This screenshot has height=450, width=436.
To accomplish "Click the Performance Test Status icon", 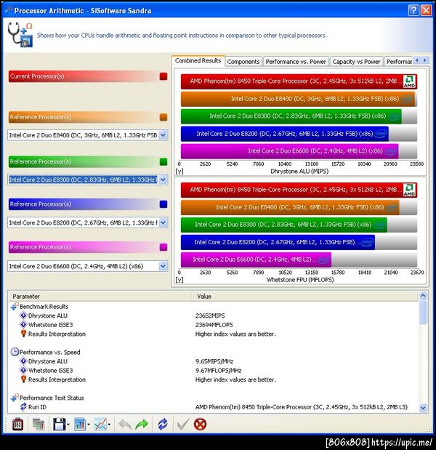I will tap(15, 398).
